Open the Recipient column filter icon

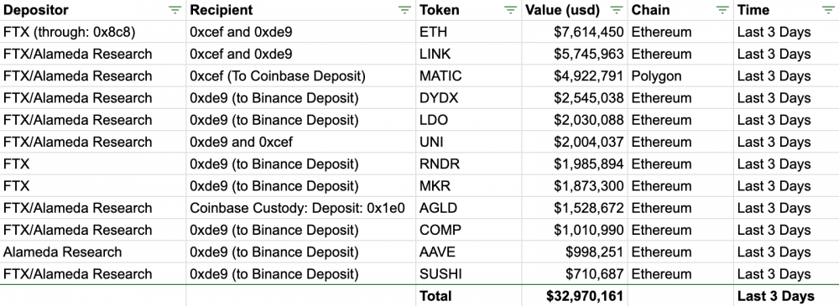404,10
